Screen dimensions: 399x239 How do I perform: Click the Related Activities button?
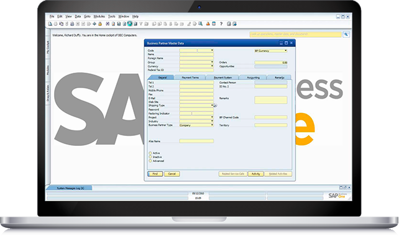[x=278, y=174]
